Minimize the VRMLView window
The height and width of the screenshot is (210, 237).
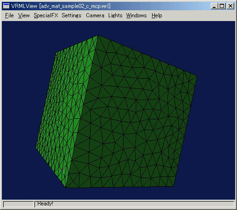214,6
